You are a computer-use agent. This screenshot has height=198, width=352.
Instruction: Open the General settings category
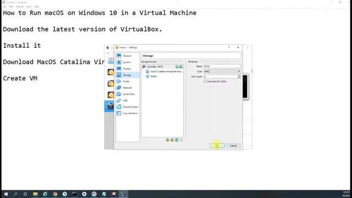[128, 56]
